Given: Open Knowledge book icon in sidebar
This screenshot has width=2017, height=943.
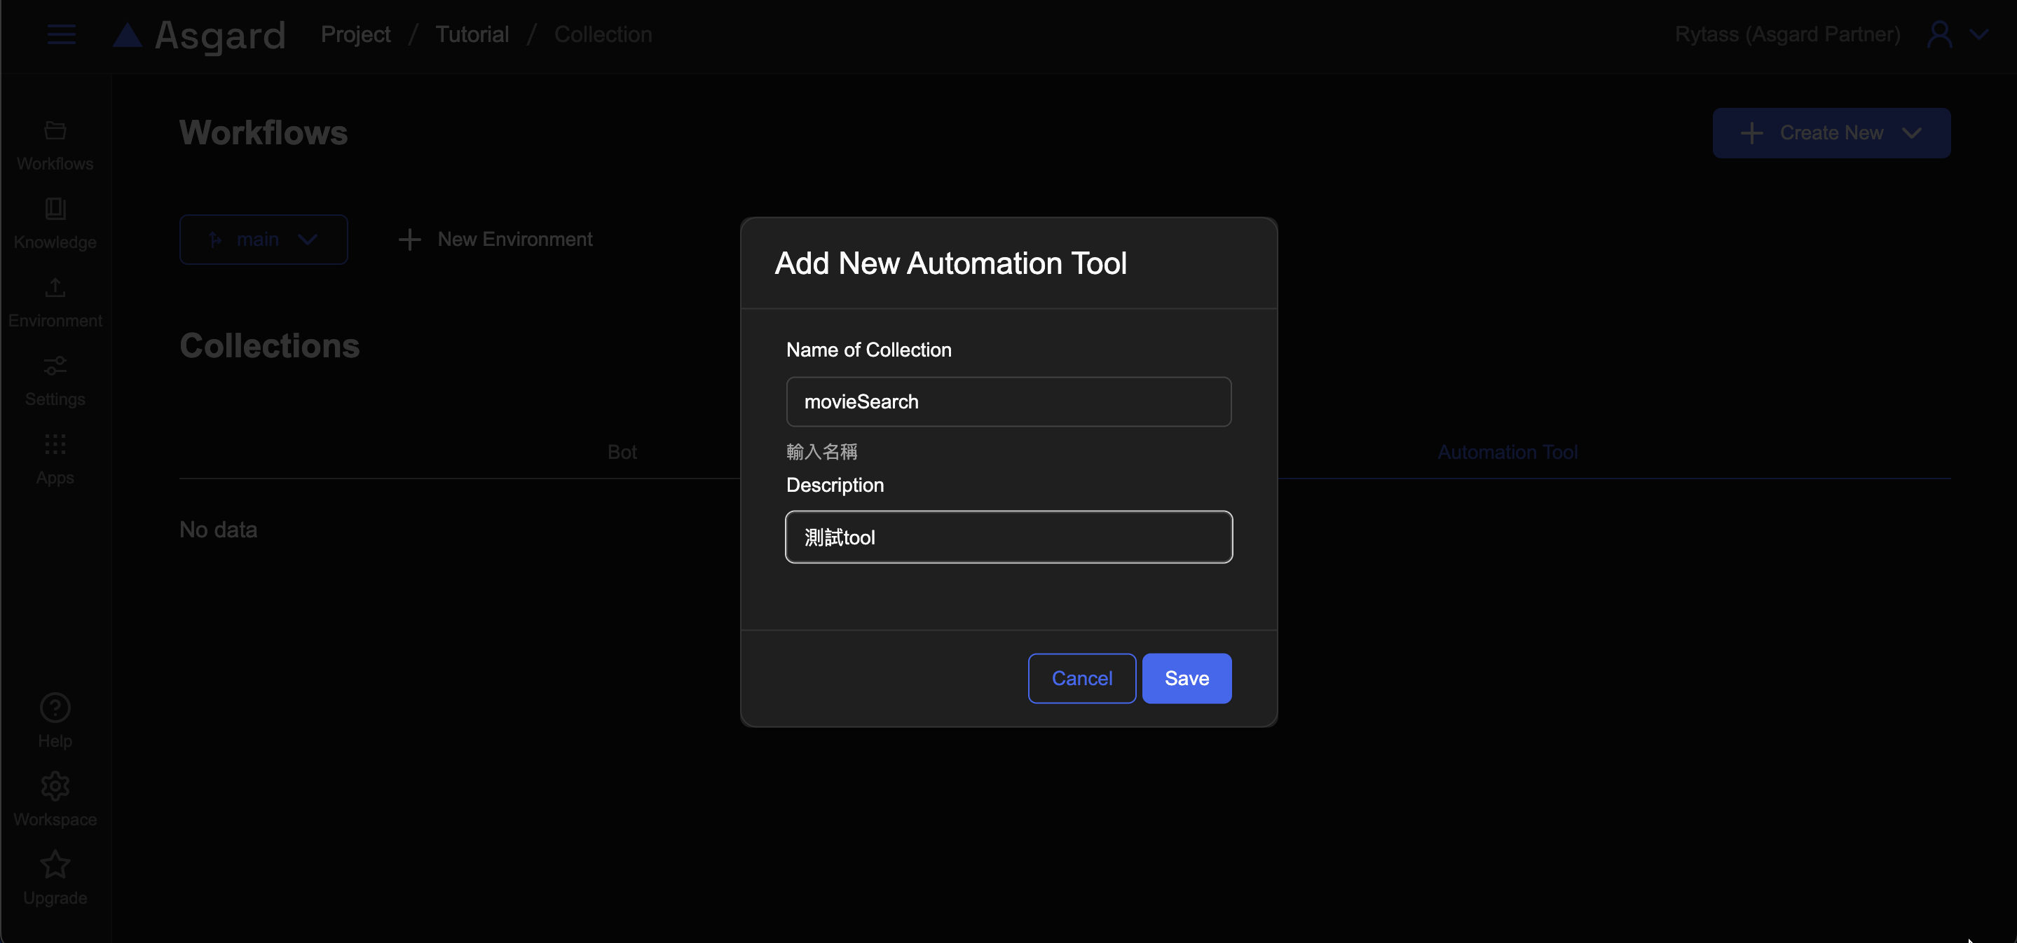Looking at the screenshot, I should (55, 208).
